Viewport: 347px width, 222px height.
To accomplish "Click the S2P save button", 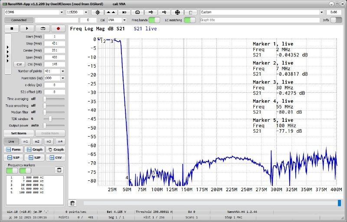I will (x=35, y=157).
